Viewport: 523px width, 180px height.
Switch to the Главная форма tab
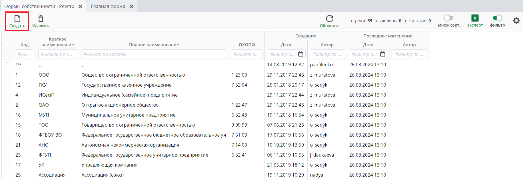(x=108, y=6)
